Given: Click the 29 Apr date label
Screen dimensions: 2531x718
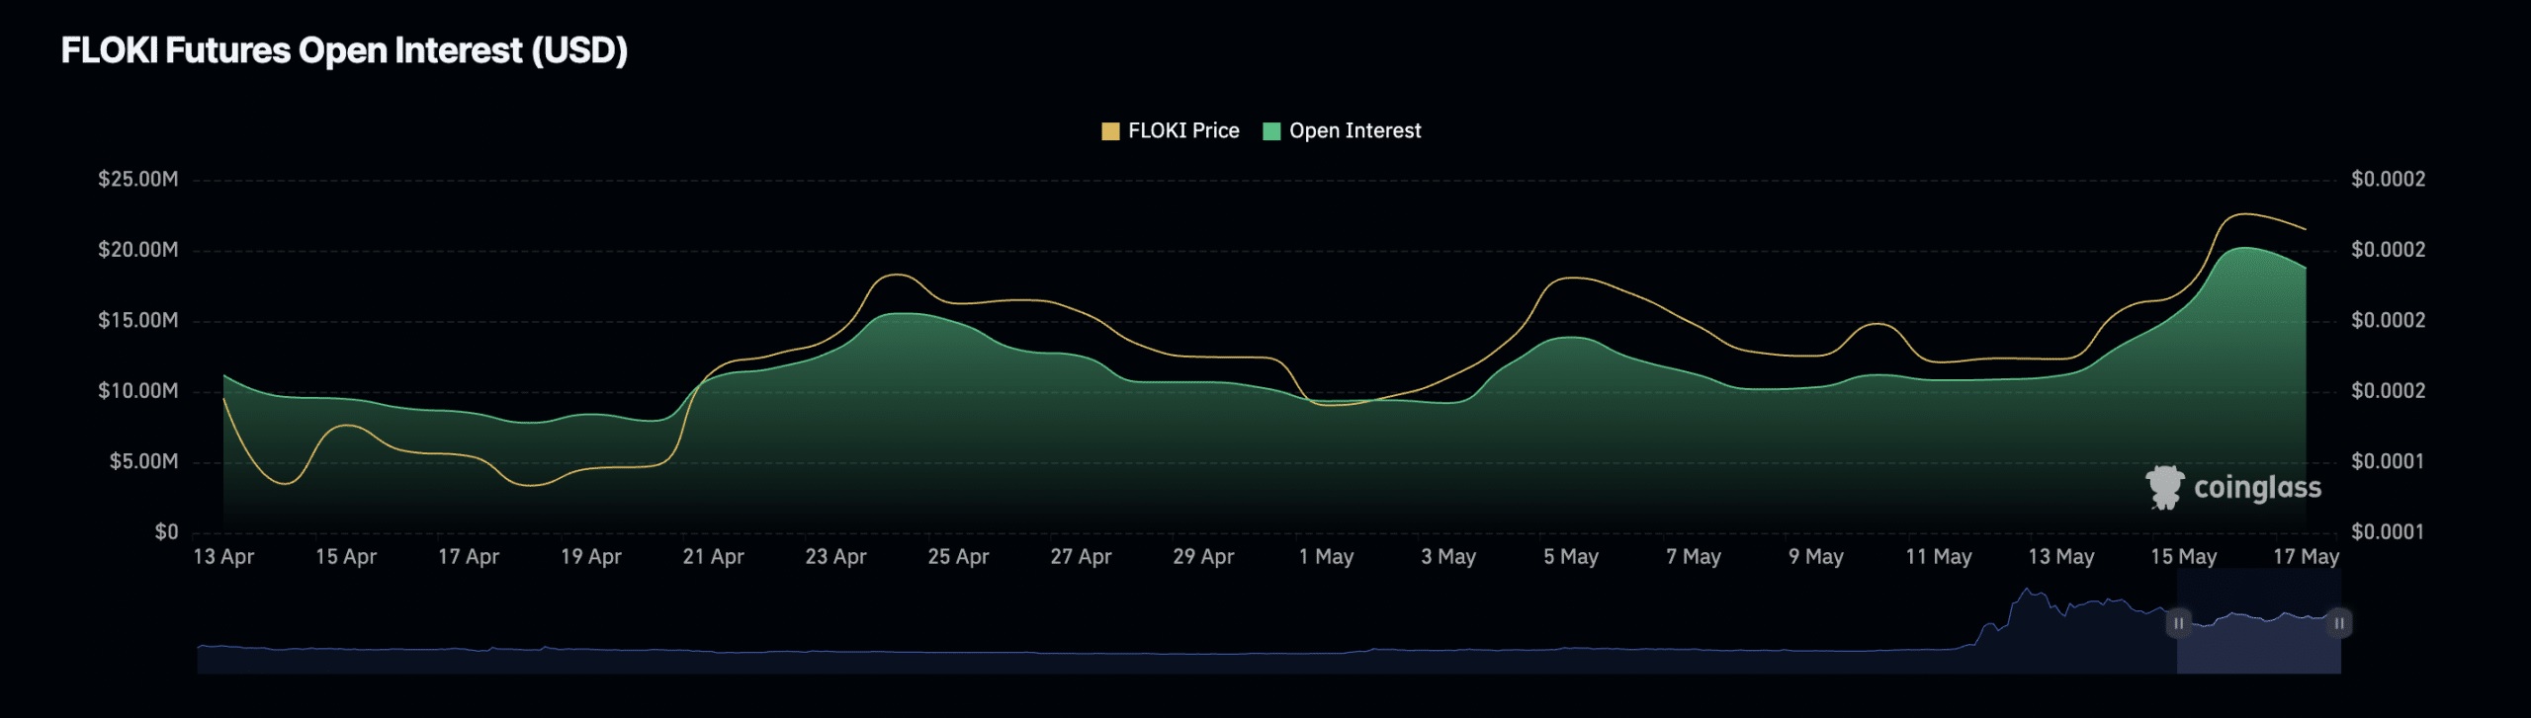Looking at the screenshot, I should (x=1204, y=557).
